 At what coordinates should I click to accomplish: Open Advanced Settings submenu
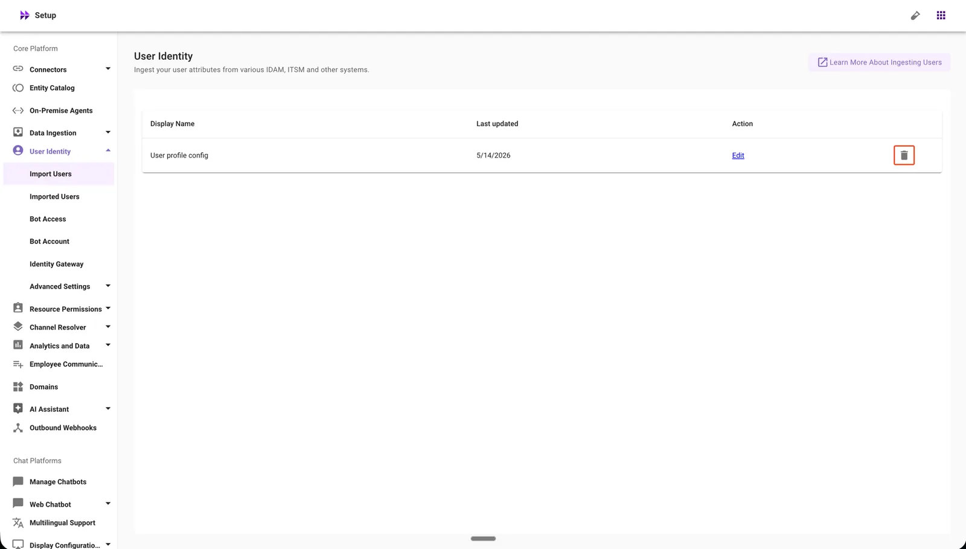[60, 286]
